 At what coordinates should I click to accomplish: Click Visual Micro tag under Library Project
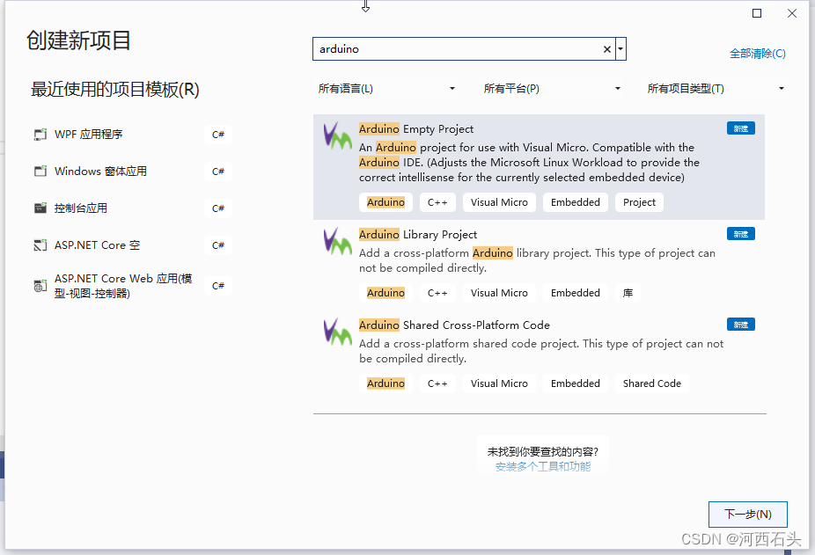pos(499,293)
